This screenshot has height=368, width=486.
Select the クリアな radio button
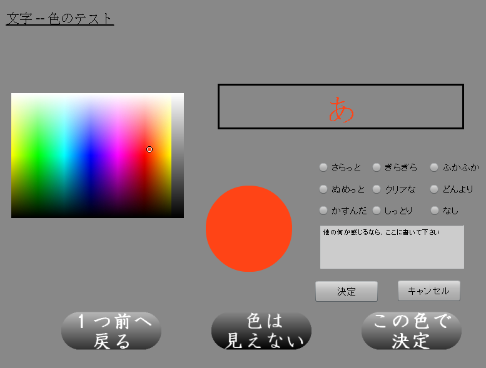coord(377,189)
